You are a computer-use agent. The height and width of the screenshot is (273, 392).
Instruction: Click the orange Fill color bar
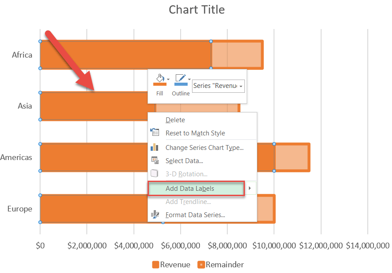(x=160, y=84)
